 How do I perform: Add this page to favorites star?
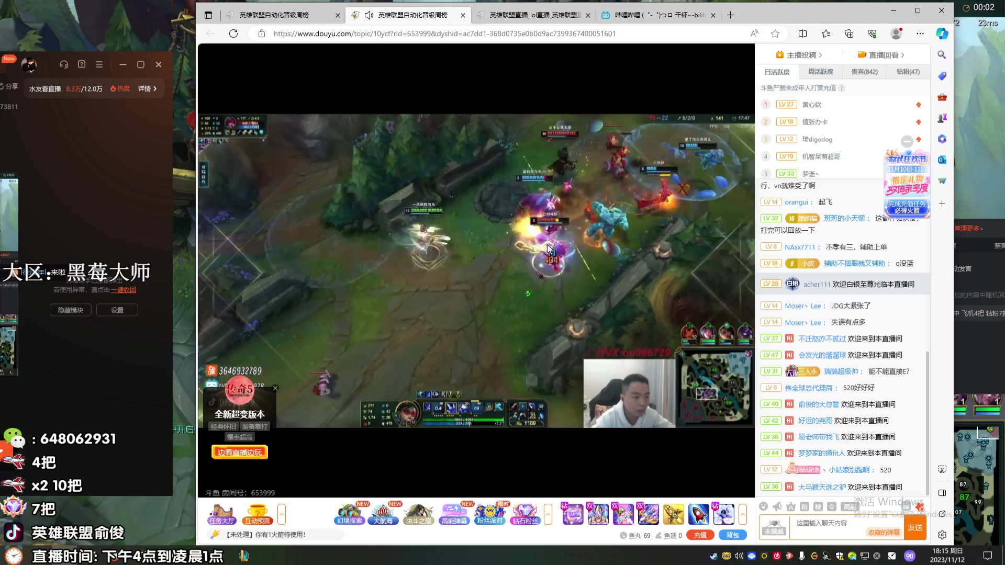pos(775,33)
